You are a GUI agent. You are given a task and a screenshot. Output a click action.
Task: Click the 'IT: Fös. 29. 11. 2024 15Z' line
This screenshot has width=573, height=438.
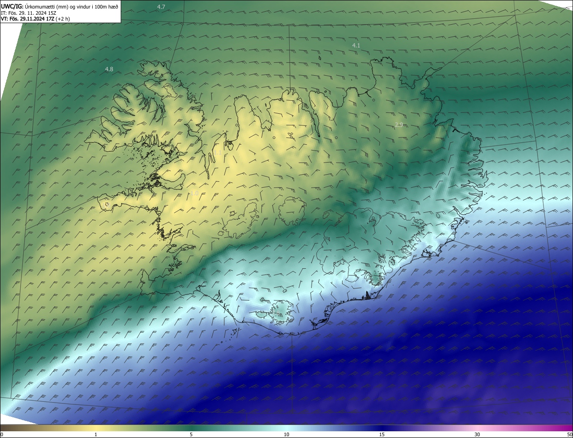tap(28, 13)
